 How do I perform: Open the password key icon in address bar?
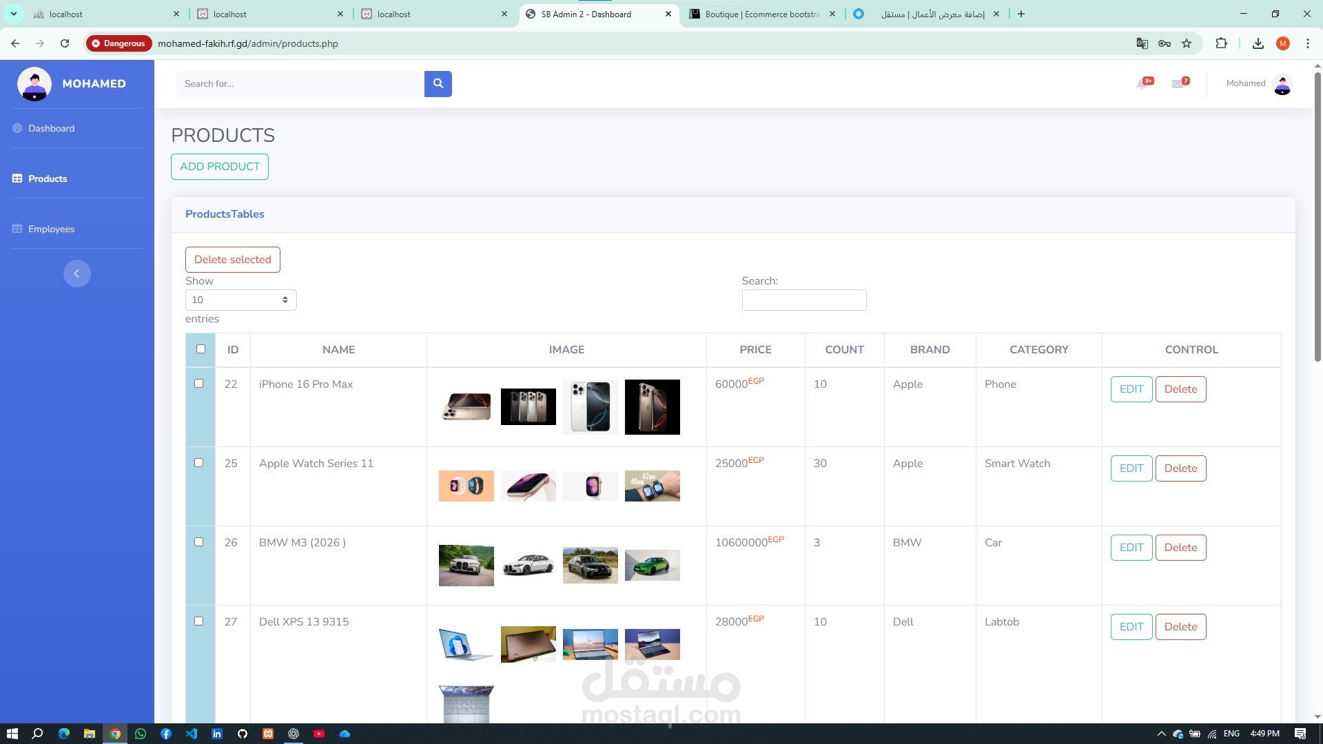pyautogui.click(x=1165, y=43)
